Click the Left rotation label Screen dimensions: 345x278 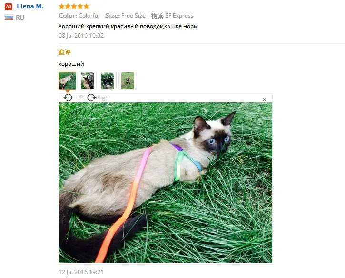(79, 98)
